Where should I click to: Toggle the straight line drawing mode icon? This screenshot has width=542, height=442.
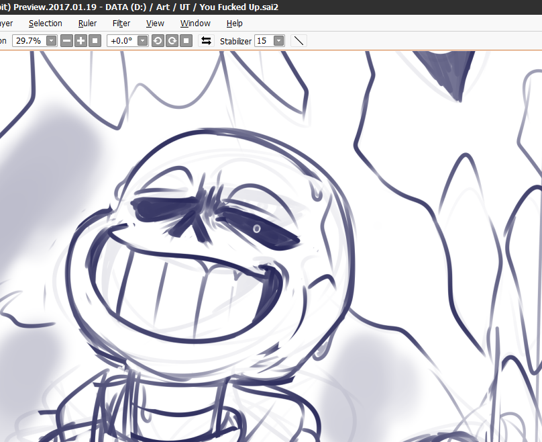tap(299, 41)
